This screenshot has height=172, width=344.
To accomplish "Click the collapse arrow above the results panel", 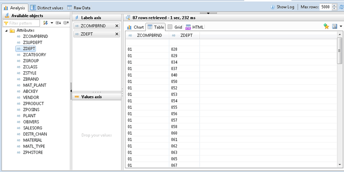I will 208,13.
